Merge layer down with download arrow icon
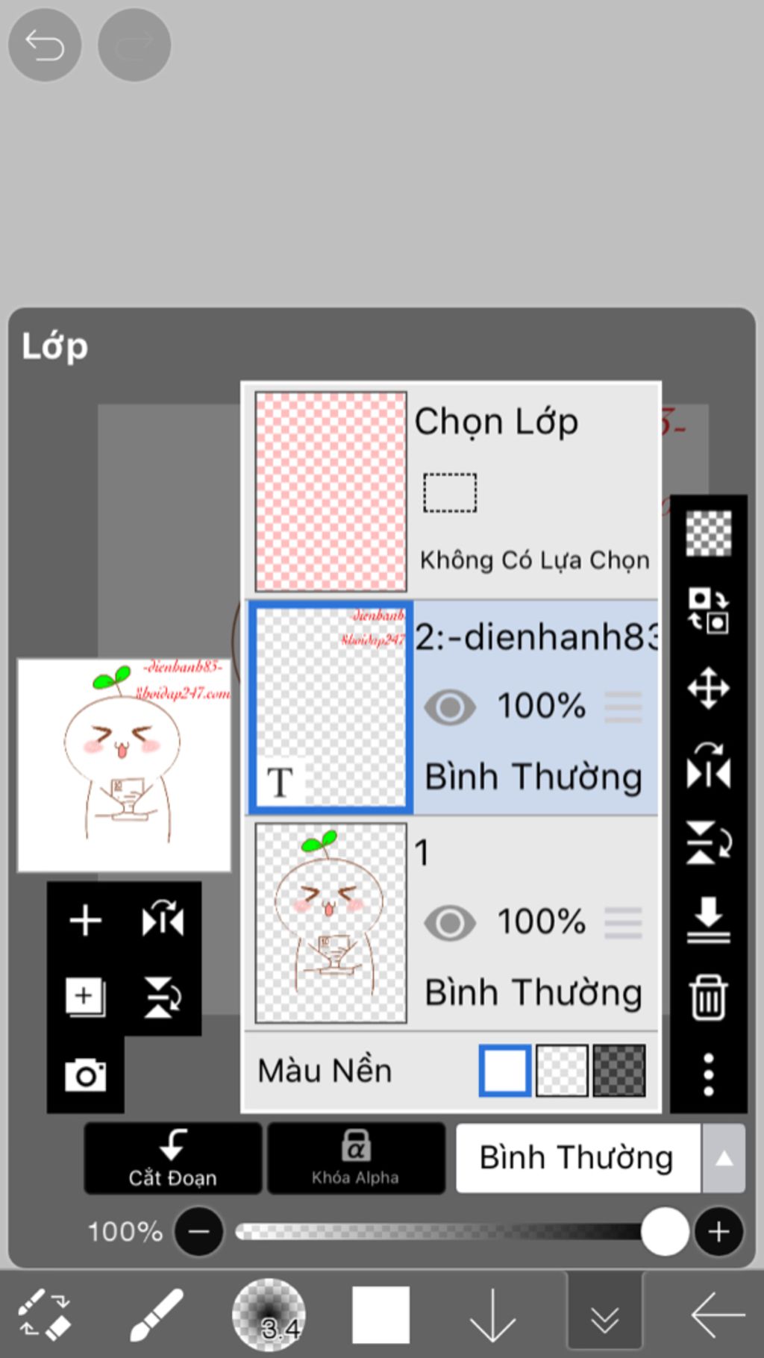The image size is (764, 1358). [708, 919]
